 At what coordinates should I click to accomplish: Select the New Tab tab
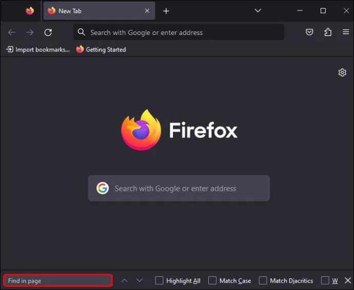tap(92, 11)
